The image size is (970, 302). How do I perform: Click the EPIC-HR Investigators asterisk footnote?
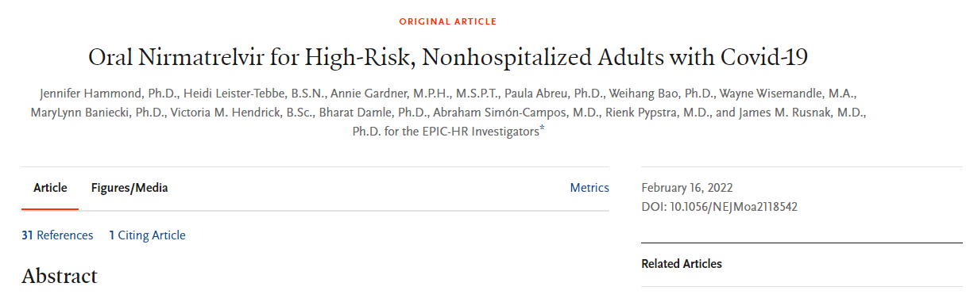pyautogui.click(x=542, y=128)
